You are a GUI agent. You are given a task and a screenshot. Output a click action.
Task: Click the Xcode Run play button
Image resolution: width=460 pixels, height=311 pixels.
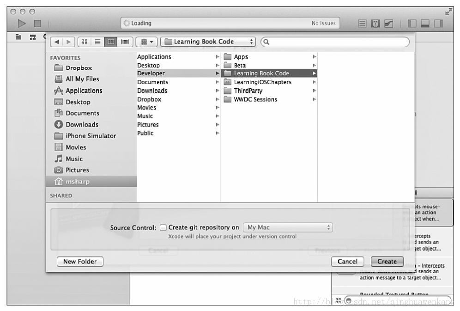pyautogui.click(x=22, y=23)
